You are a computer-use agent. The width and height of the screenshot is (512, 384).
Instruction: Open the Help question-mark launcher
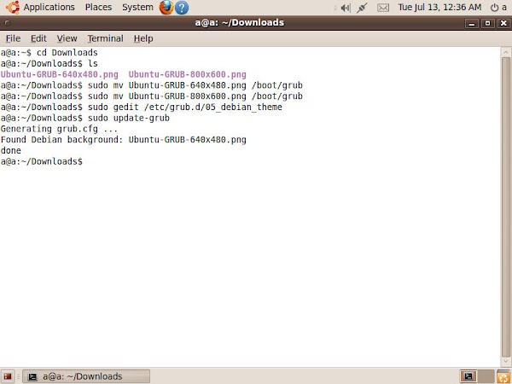pyautogui.click(x=182, y=8)
